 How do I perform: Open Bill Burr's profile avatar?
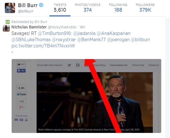pos(10,8)
